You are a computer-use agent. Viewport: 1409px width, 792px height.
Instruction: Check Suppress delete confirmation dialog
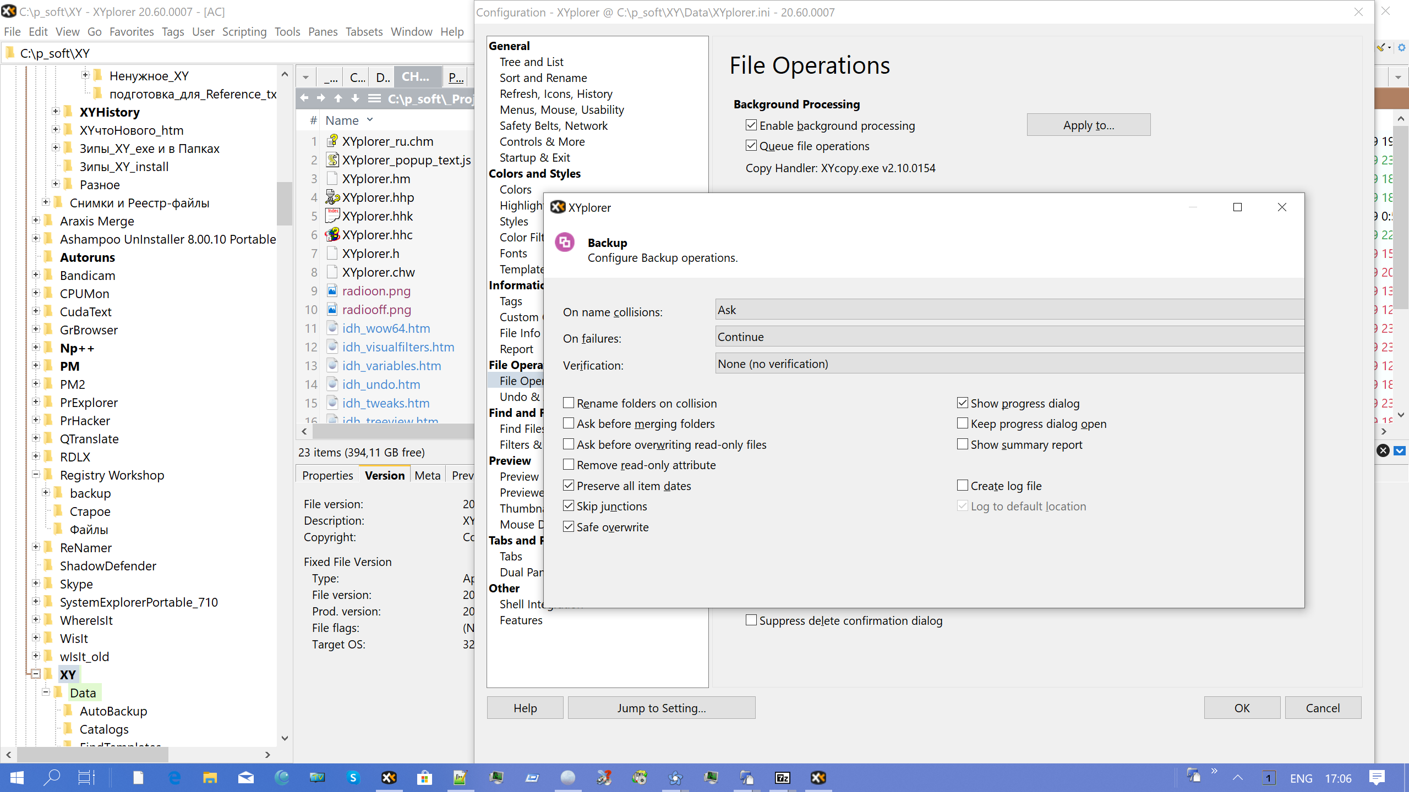click(x=751, y=620)
